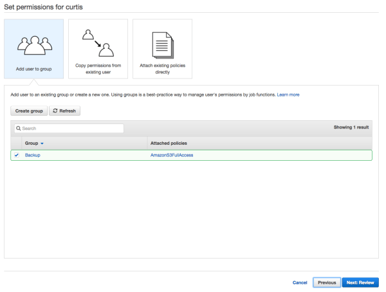The image size is (386, 292).
Task: Click the 'Showing 1 result' text
Action: (x=351, y=128)
